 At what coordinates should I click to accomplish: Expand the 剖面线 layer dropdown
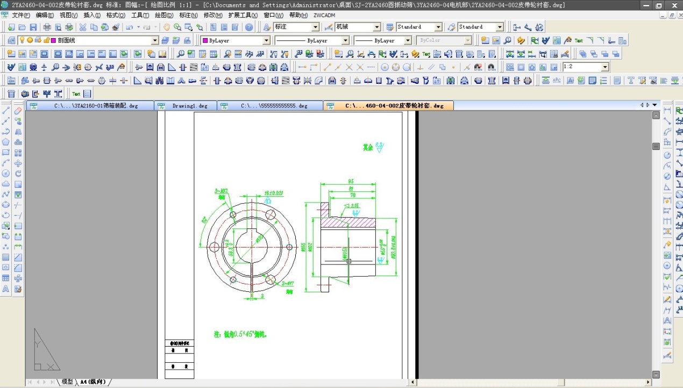155,40
